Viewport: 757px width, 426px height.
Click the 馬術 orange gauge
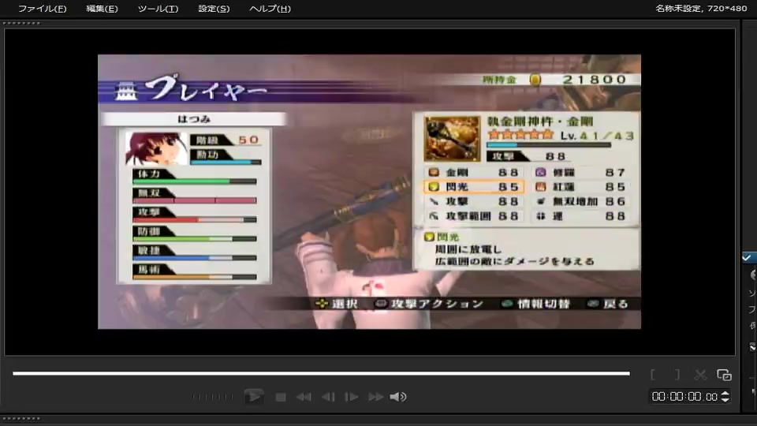coord(195,277)
